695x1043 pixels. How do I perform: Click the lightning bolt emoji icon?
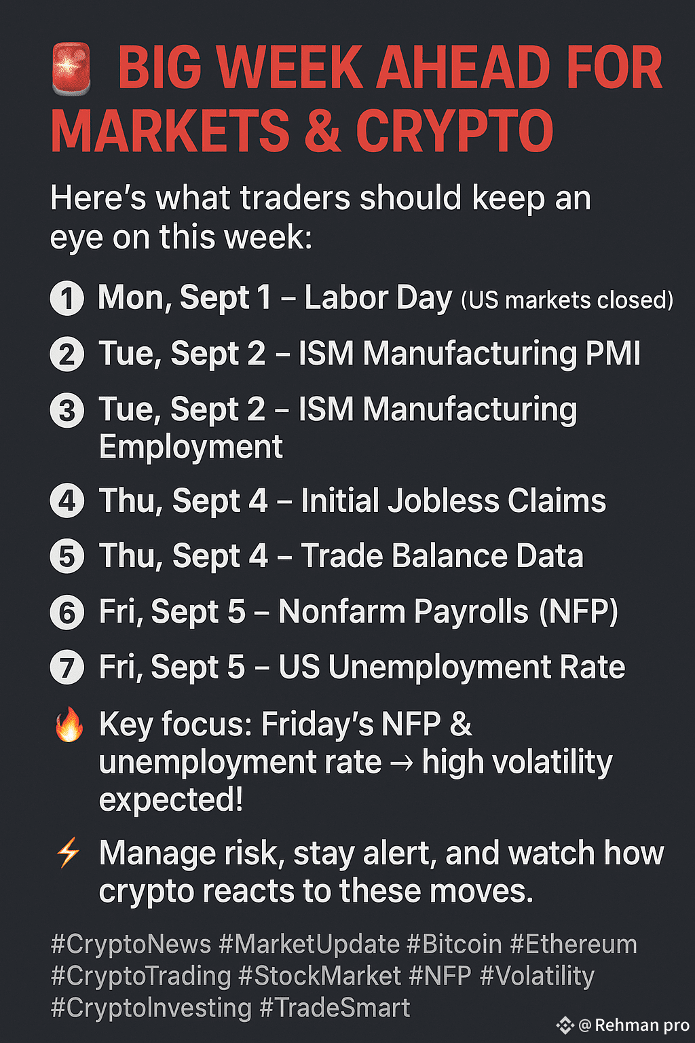(x=68, y=853)
